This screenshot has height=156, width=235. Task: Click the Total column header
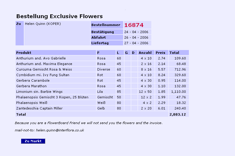coord(174,53)
